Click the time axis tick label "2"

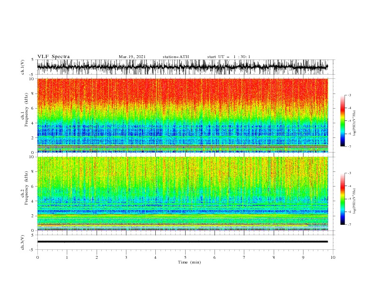97,257
